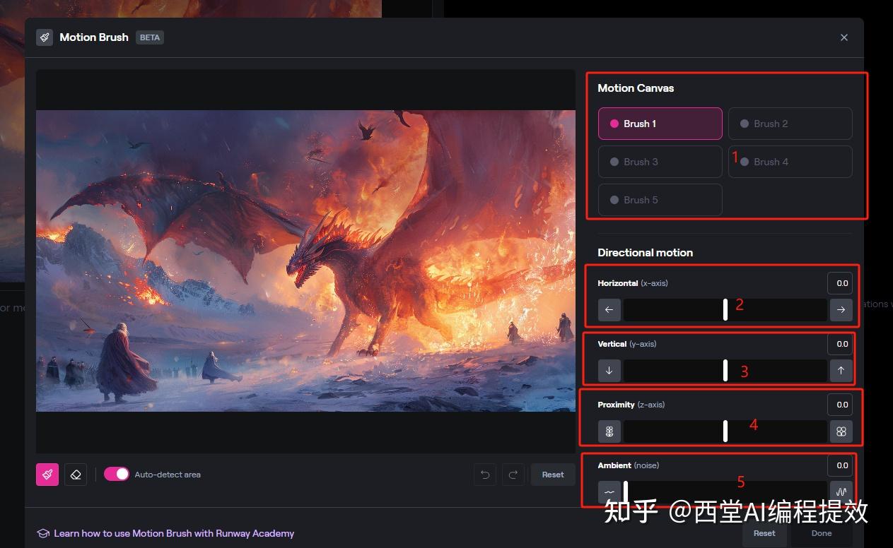The height and width of the screenshot is (548, 893).
Task: Click the dragon image canvas
Action: (x=305, y=261)
